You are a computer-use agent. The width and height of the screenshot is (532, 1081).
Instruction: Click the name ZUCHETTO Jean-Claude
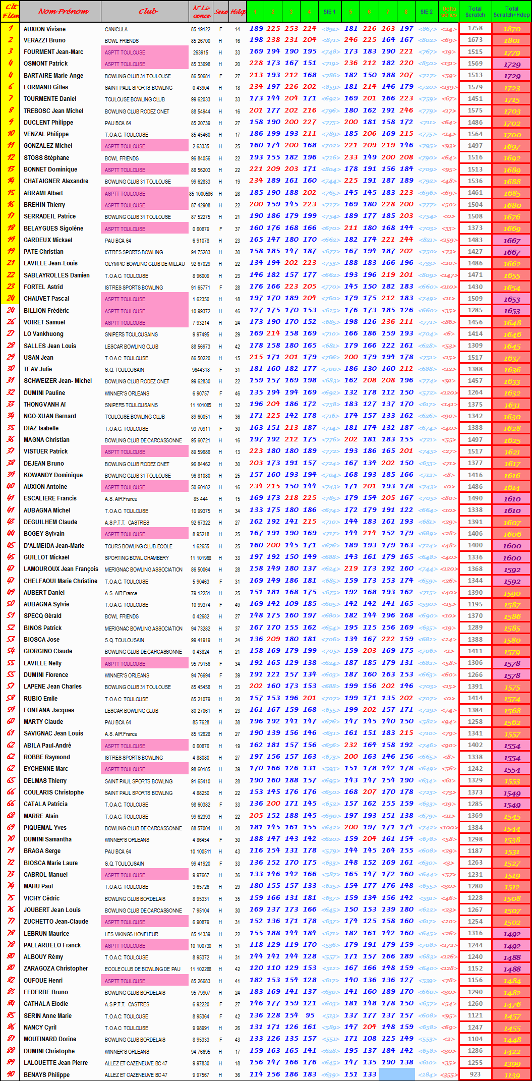pos(56,922)
